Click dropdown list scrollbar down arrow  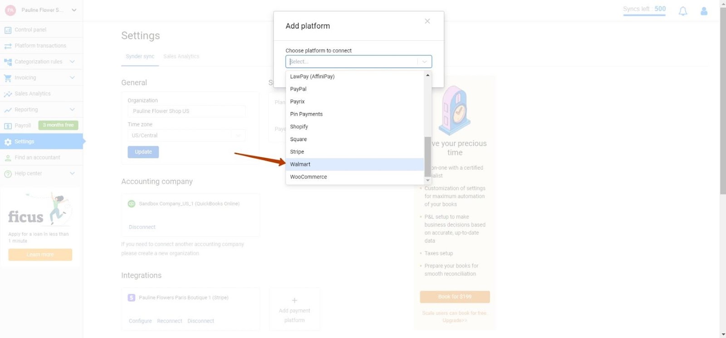tap(427, 181)
